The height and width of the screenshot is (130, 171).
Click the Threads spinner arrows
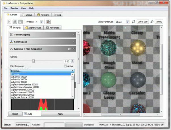[42, 22]
